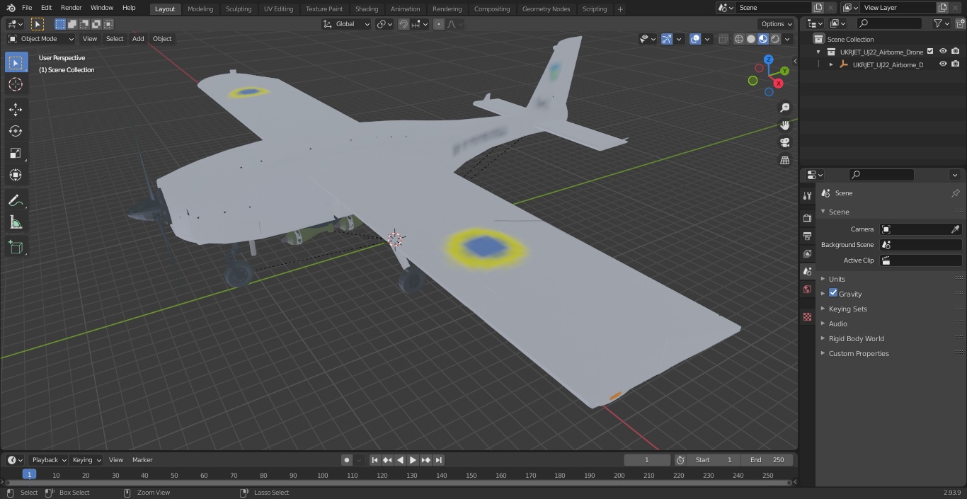
Task: Jump to the first frame
Action: pyautogui.click(x=375, y=460)
